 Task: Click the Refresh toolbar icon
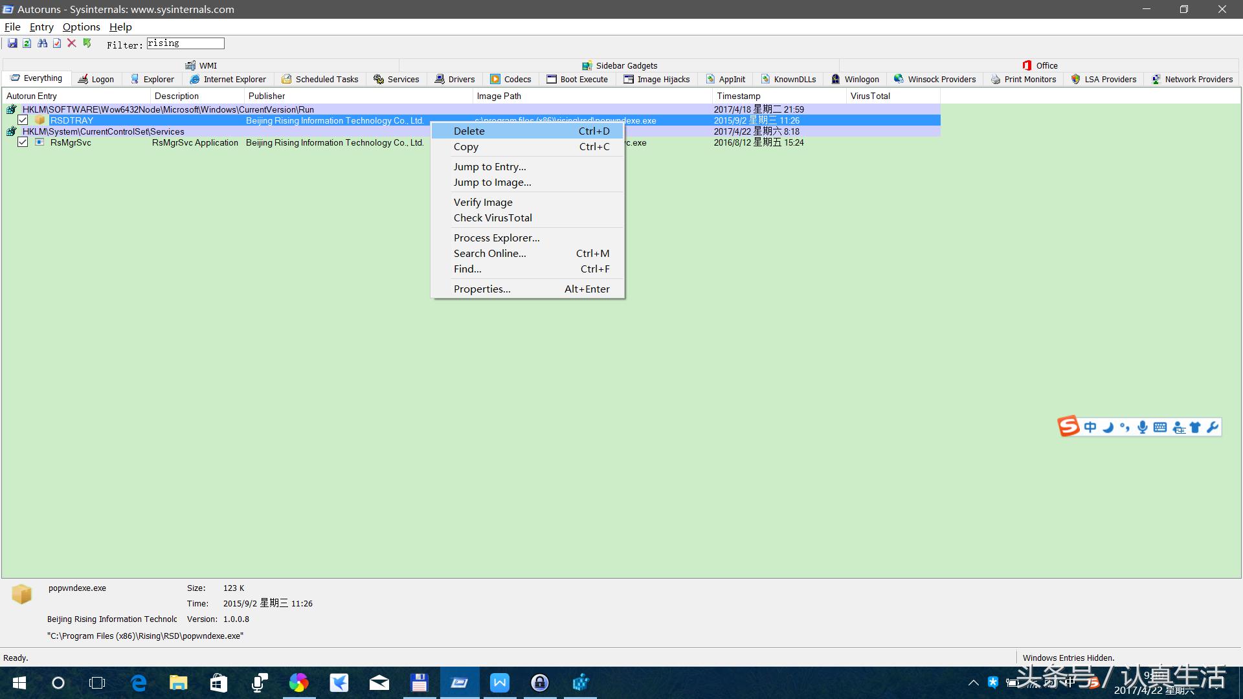tap(27, 43)
